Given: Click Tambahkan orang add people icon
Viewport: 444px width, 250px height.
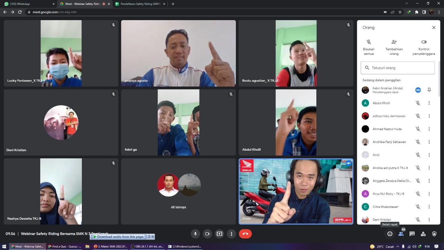Looking at the screenshot, I should pos(394,42).
